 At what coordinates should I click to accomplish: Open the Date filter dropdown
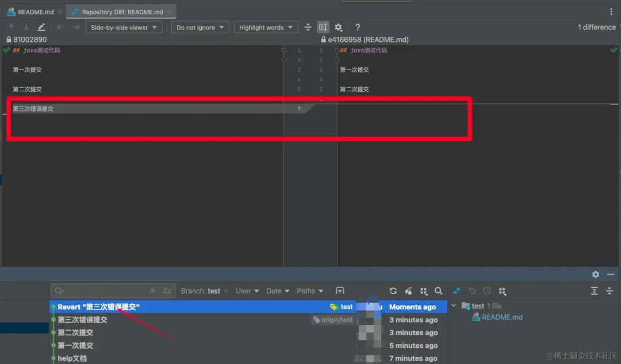(x=278, y=291)
